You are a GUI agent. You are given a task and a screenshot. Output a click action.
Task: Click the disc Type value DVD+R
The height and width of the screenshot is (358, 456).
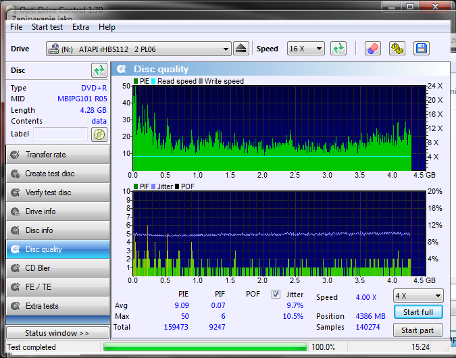click(94, 88)
